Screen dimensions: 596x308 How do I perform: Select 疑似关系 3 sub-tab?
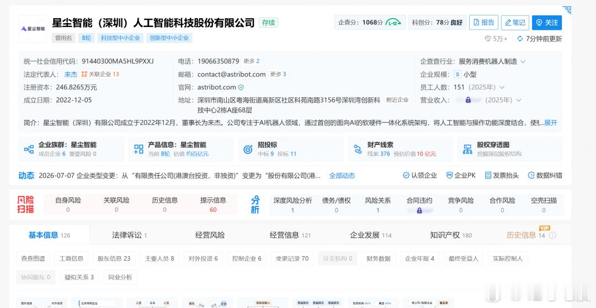tap(79, 277)
